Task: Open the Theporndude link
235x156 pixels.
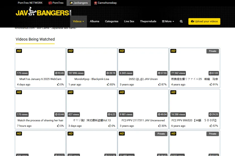Action: click(x=148, y=21)
